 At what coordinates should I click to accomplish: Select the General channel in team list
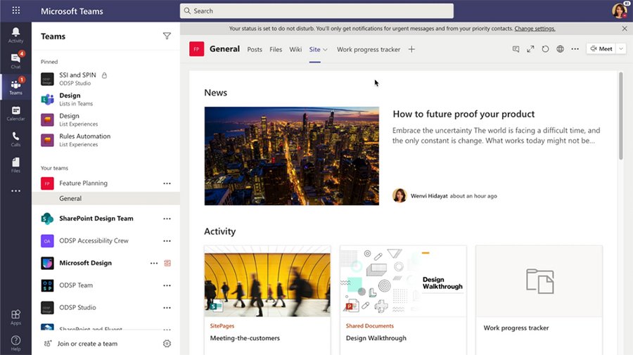105,198
